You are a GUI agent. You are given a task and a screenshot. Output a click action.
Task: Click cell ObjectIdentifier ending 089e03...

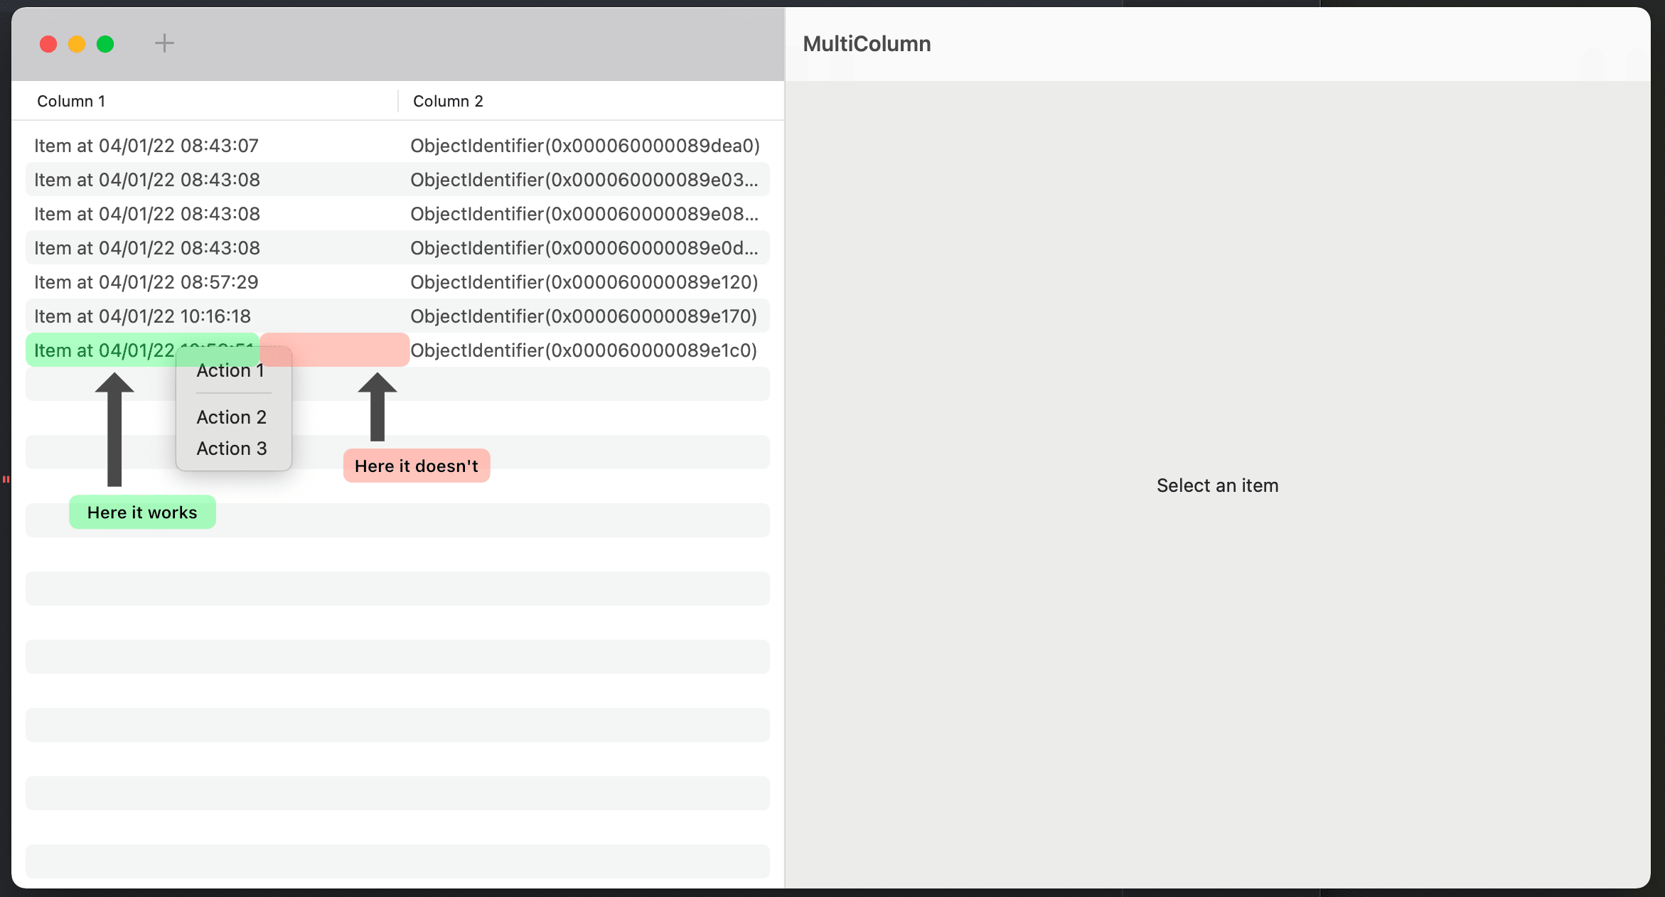pos(584,180)
